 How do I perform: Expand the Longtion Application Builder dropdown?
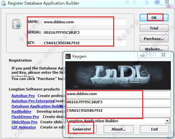[x=167, y=121]
